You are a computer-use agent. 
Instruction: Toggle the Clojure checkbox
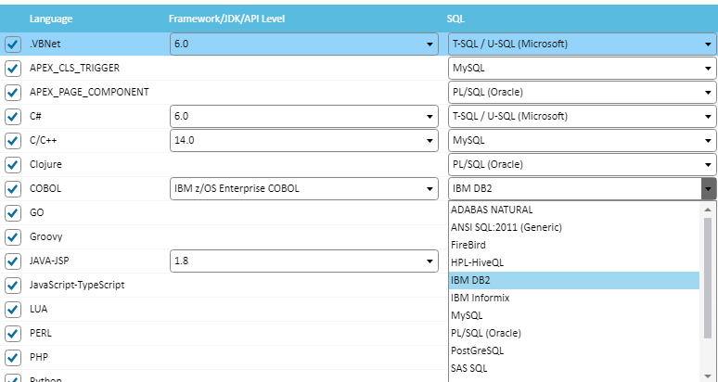point(12,165)
